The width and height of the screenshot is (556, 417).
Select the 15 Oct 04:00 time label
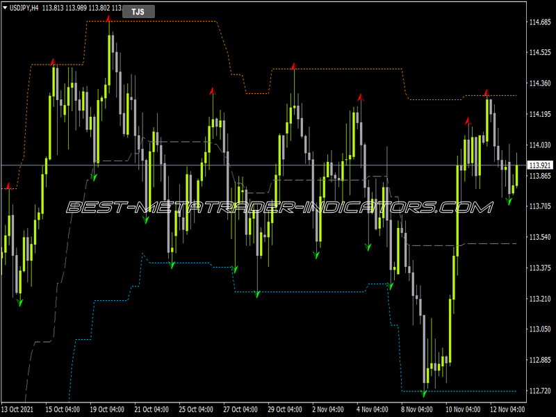[x=63, y=409]
